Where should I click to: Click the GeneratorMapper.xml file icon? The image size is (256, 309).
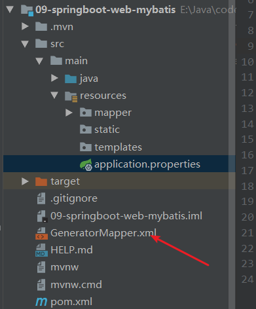tap(41, 233)
